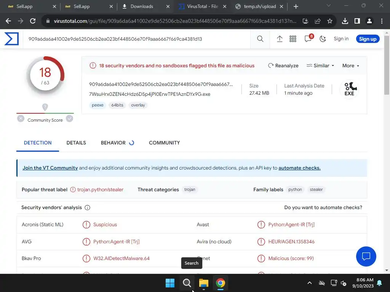Viewport: 390px width, 292px height.
Task: Click the trojan threat category tag
Action: click(x=190, y=189)
